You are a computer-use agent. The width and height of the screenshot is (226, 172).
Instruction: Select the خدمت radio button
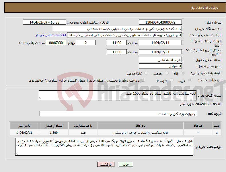click(x=167, y=73)
